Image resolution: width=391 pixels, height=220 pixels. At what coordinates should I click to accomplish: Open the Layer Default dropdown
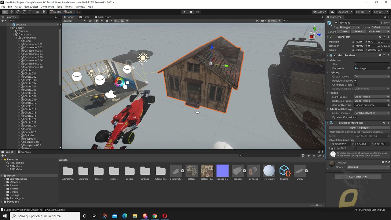380,27
